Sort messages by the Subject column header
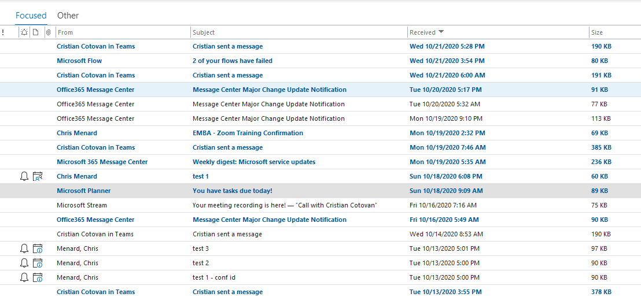641x297 pixels. tap(204, 32)
